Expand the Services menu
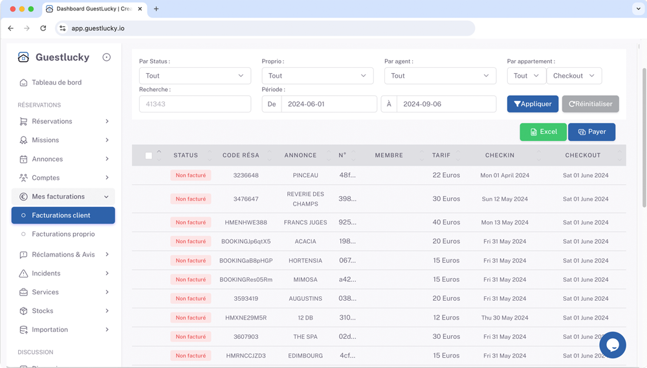647x368 pixels. coord(107,292)
